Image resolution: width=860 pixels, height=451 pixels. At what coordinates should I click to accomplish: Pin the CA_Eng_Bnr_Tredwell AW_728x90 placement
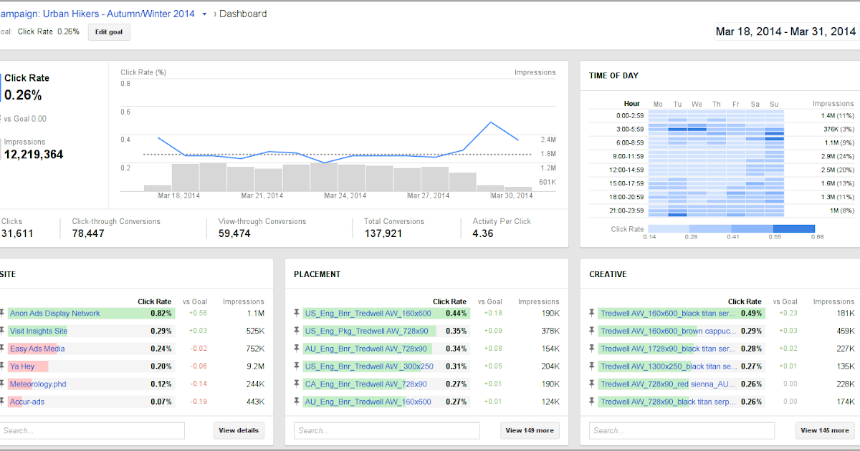tap(297, 384)
